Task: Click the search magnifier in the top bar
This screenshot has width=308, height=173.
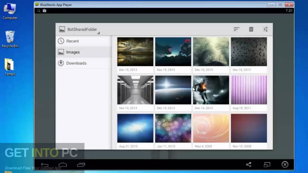Action: [39, 11]
